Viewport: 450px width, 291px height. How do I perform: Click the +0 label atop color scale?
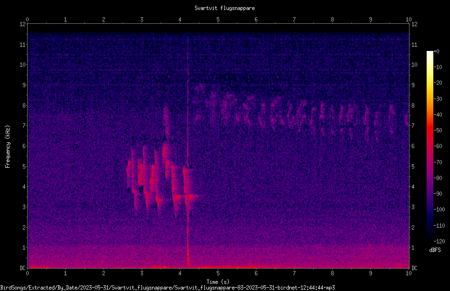[437, 51]
